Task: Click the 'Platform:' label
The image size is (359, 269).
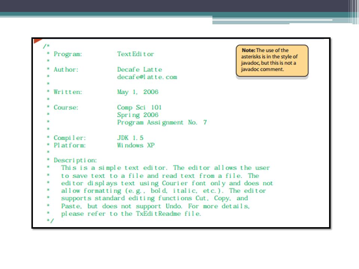Action: tap(70, 145)
